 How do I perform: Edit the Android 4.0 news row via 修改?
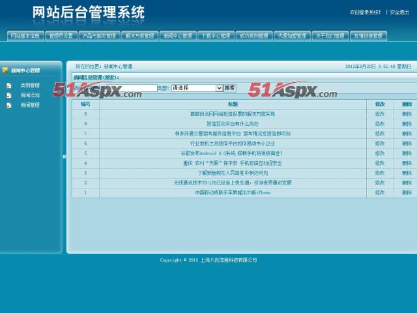coord(380,153)
